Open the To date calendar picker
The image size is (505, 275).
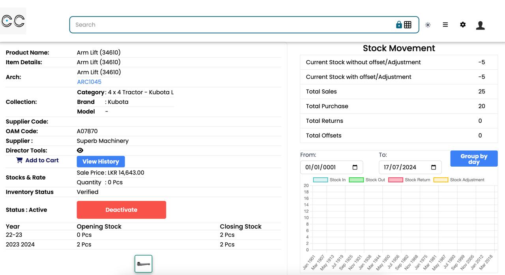click(x=433, y=167)
